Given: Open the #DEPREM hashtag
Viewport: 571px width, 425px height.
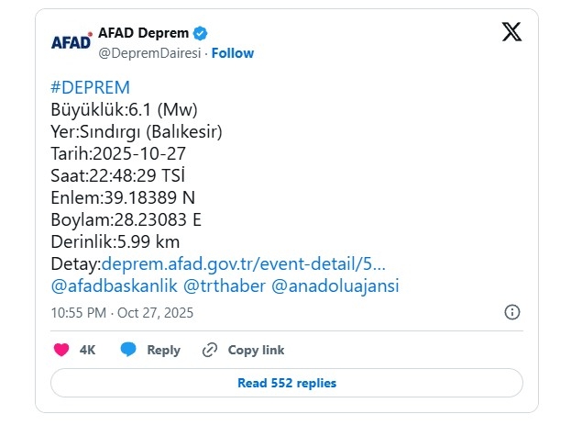Looking at the screenshot, I should [x=91, y=87].
